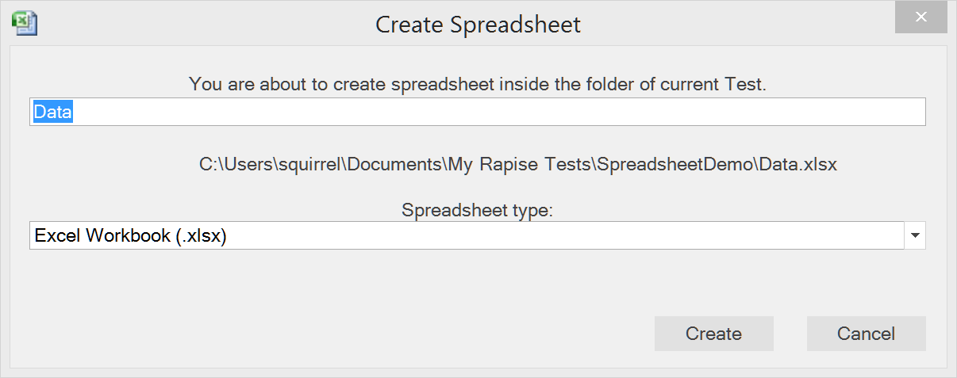957x378 pixels.
Task: Close the Create Spreadsheet dialog with X
Action: pos(920,17)
